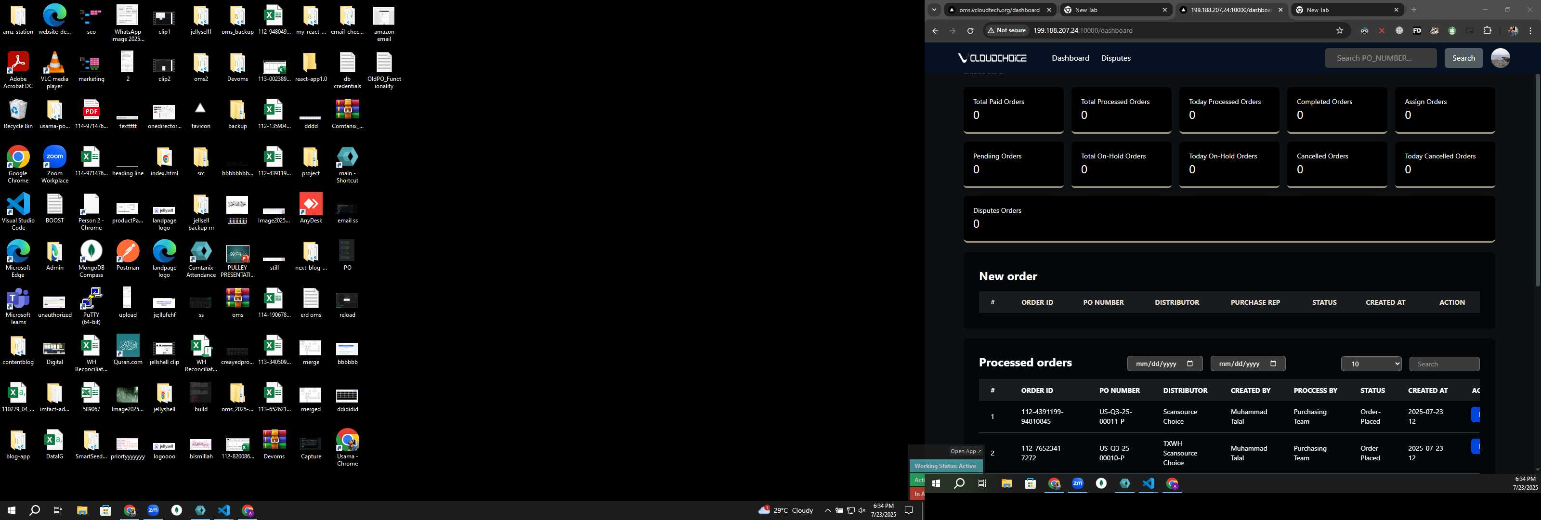Select the Recycle Bin desktop icon

(18, 114)
